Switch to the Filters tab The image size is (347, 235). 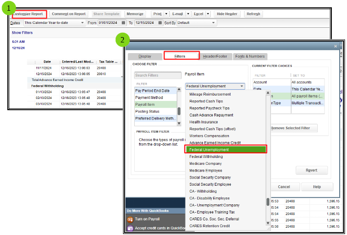point(182,56)
